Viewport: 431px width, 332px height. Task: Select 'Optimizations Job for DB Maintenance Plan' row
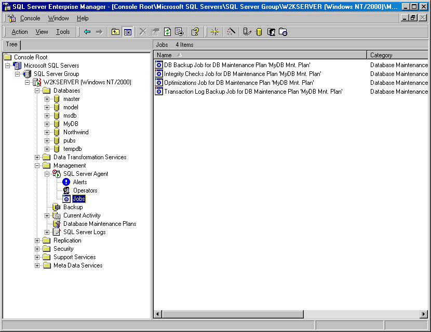[291, 82]
